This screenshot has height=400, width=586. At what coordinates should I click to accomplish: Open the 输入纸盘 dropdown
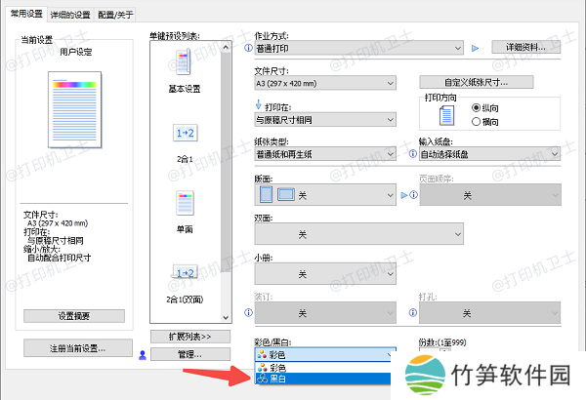(x=489, y=154)
